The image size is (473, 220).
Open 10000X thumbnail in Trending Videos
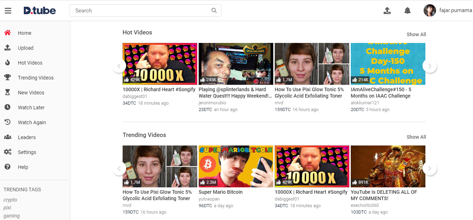tap(312, 166)
